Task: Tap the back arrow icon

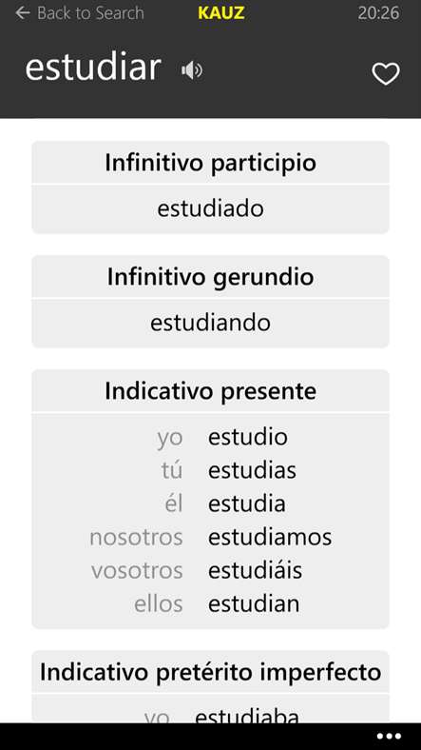Action: (x=23, y=13)
